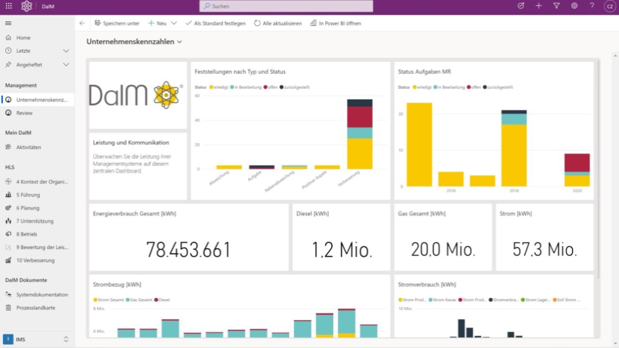Click the Gas Gesamt value 20,0 Mio.
The image size is (619, 348).
tap(443, 250)
